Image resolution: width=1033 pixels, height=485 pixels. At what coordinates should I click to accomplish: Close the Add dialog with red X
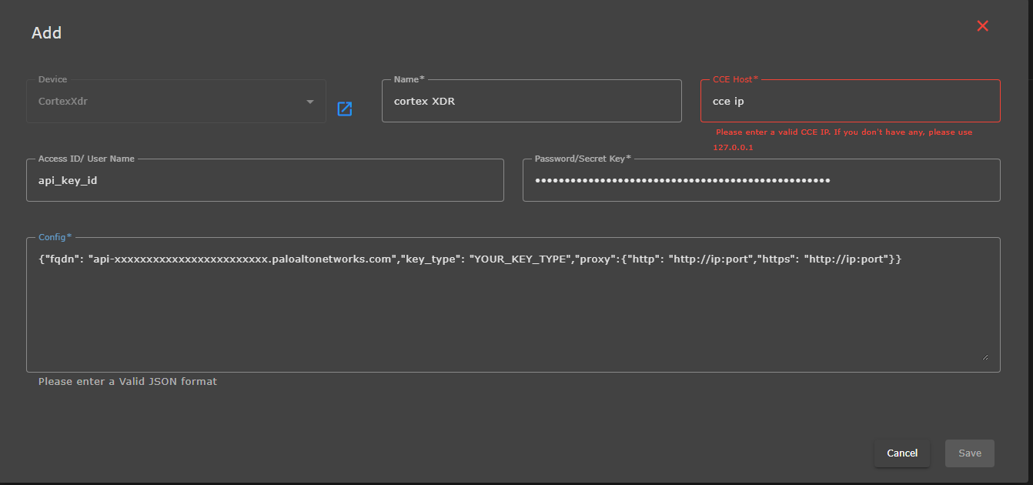click(x=982, y=26)
